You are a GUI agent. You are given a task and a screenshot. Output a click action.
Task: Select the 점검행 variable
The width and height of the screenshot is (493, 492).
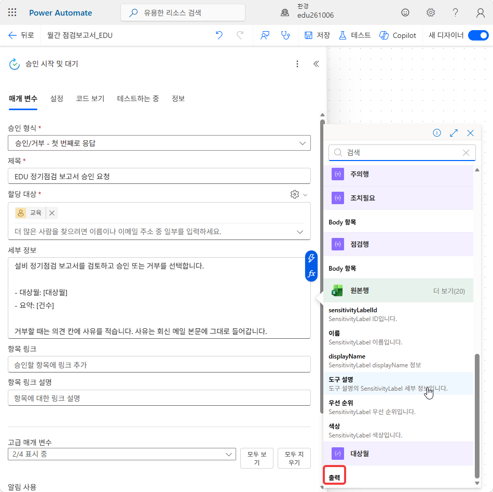399,244
